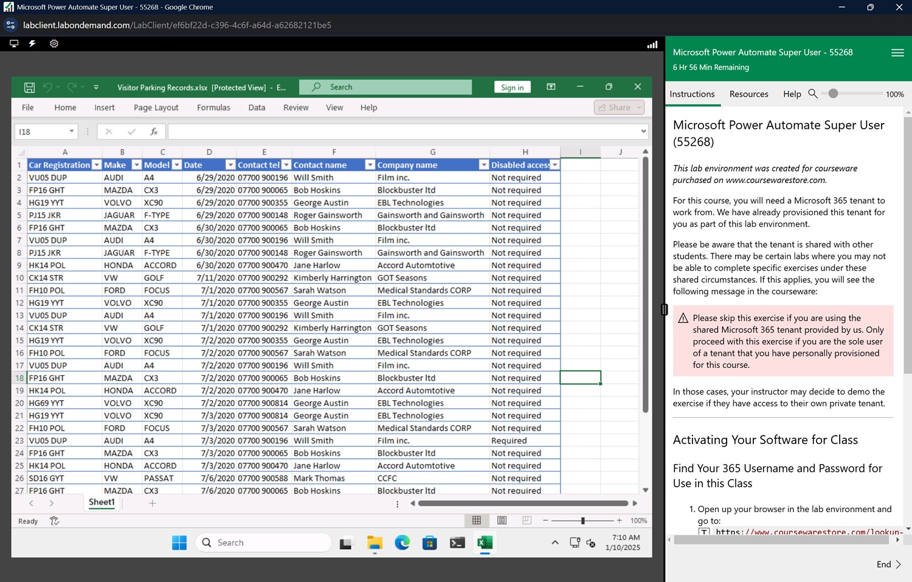The width and height of the screenshot is (912, 582).
Task: Open Customize Quick Access Toolbar arrow
Action: click(x=96, y=88)
